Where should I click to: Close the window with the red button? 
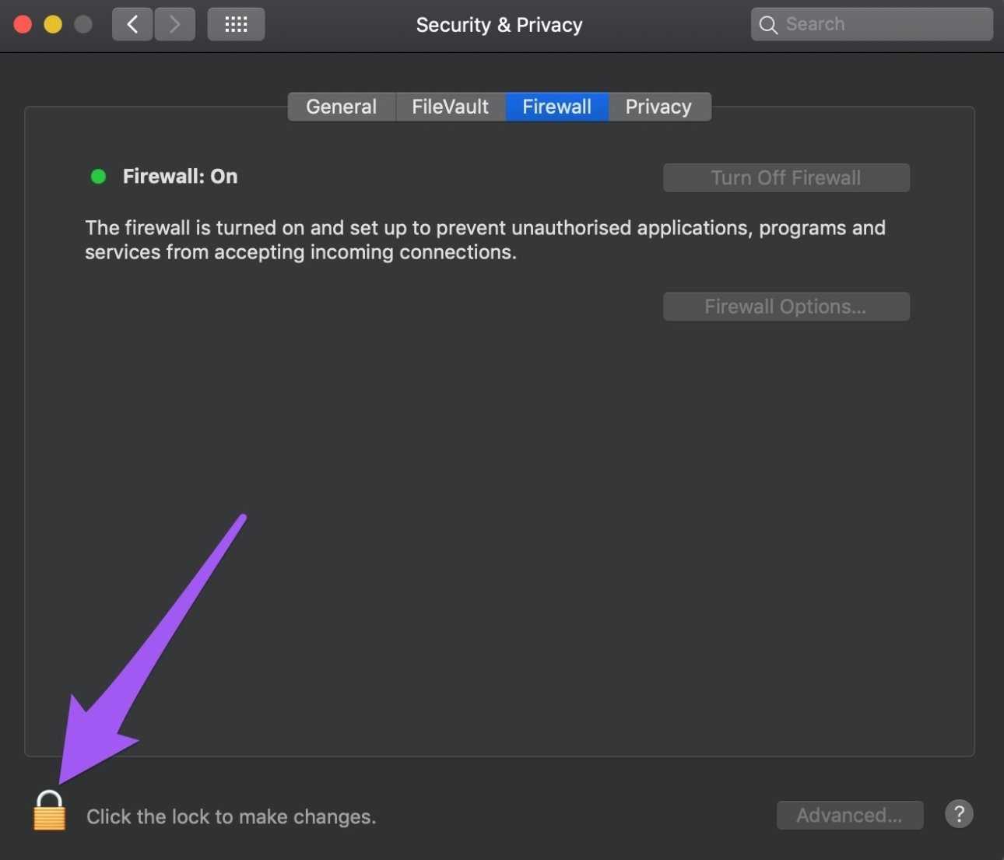(23, 24)
